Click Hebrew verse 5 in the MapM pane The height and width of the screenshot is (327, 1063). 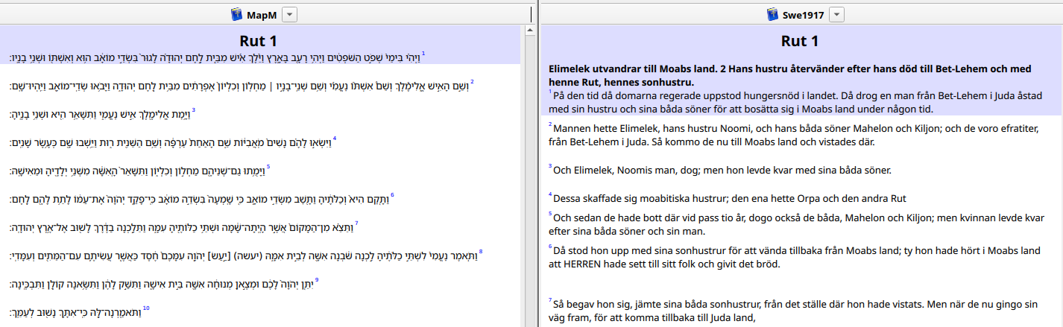(139, 170)
